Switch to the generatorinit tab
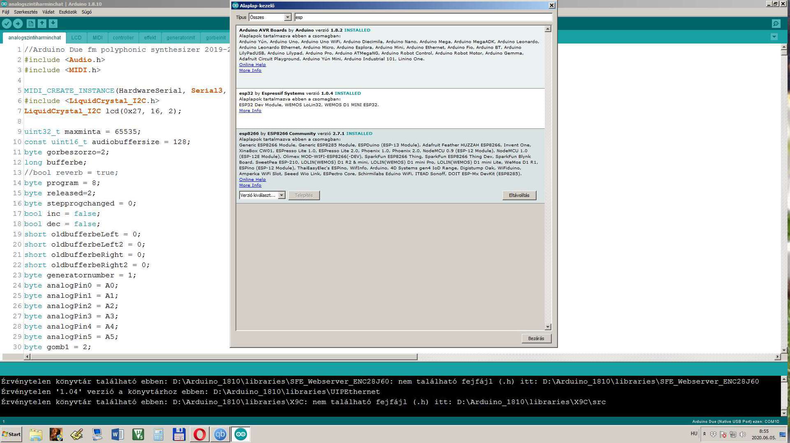This screenshot has height=443, width=790. tap(181, 37)
